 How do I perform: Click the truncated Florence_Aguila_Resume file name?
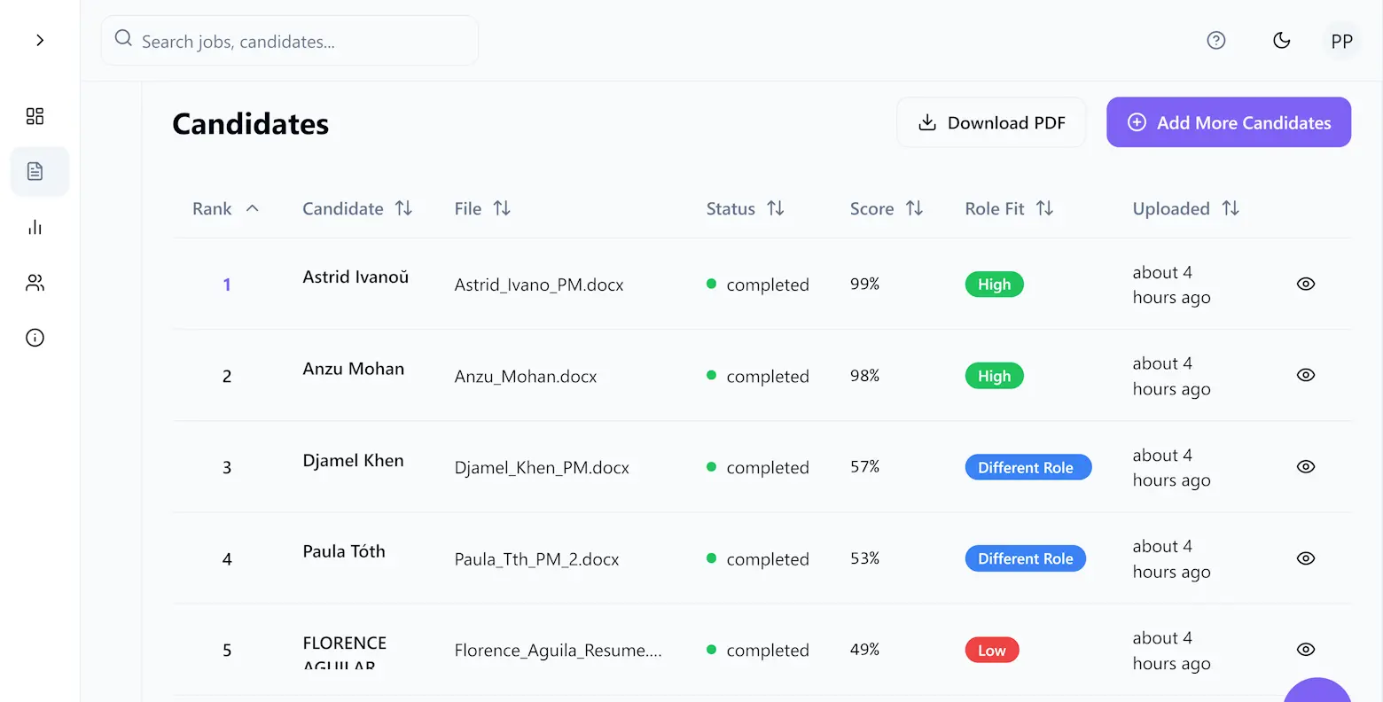[x=558, y=651]
